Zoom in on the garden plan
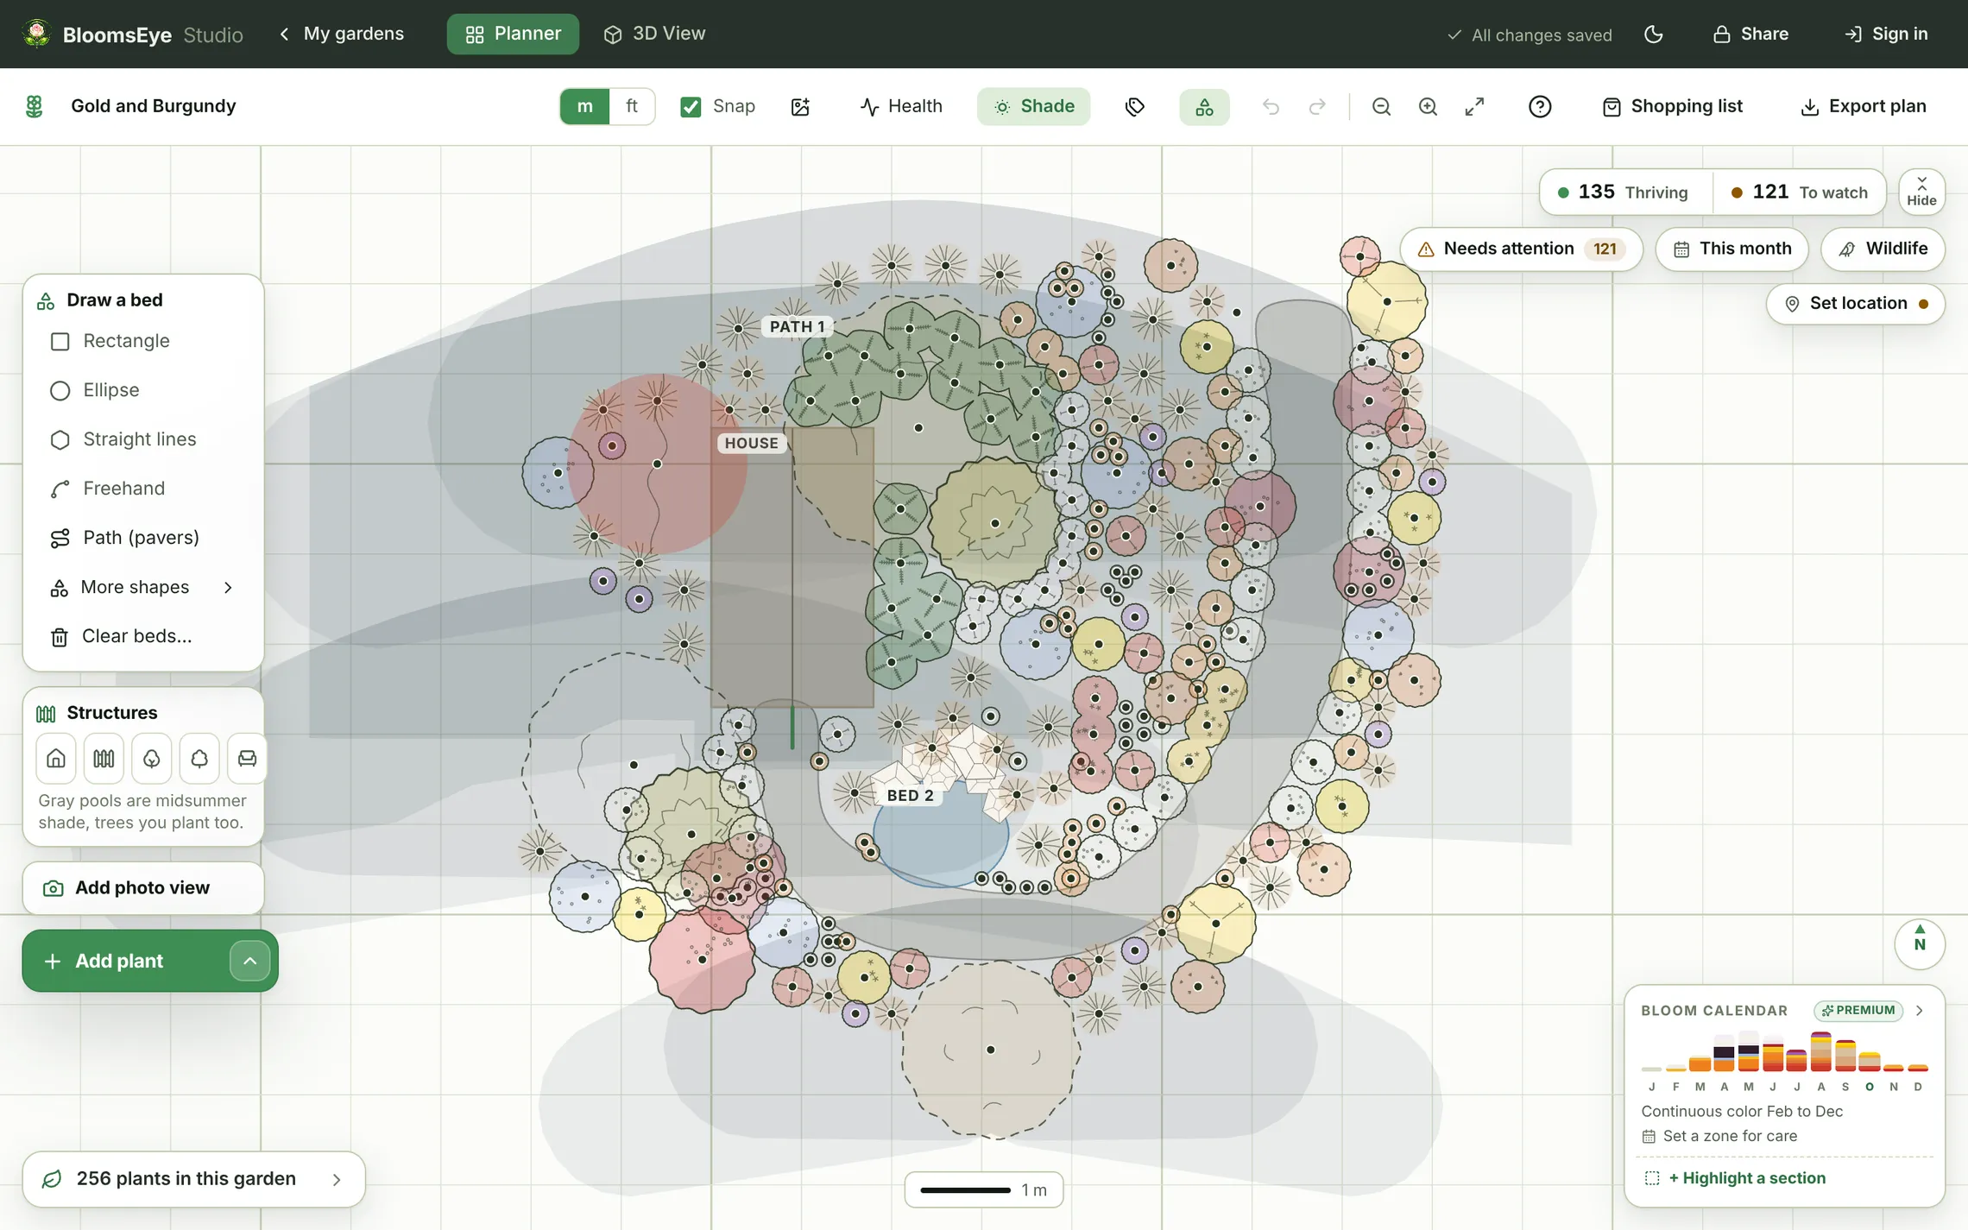 [1428, 107]
